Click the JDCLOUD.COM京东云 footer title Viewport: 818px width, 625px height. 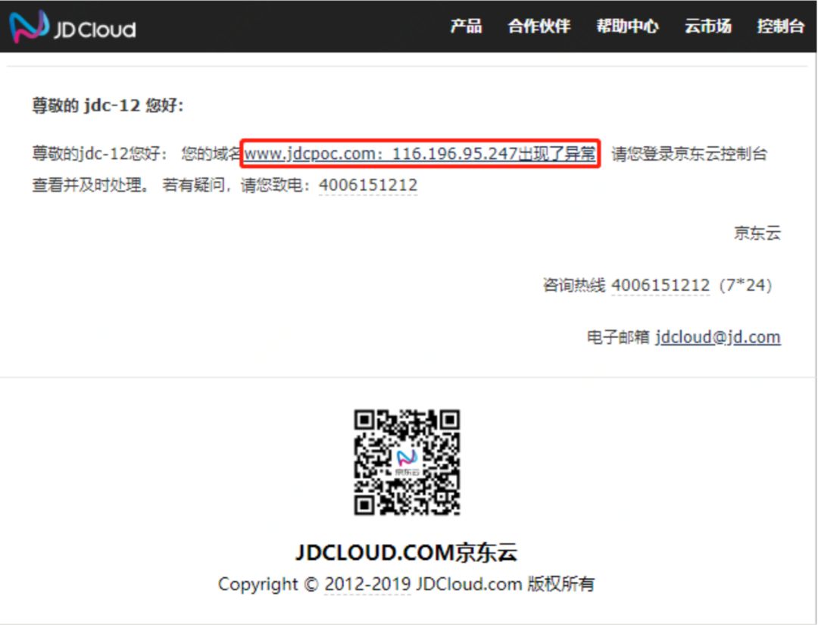tap(407, 552)
